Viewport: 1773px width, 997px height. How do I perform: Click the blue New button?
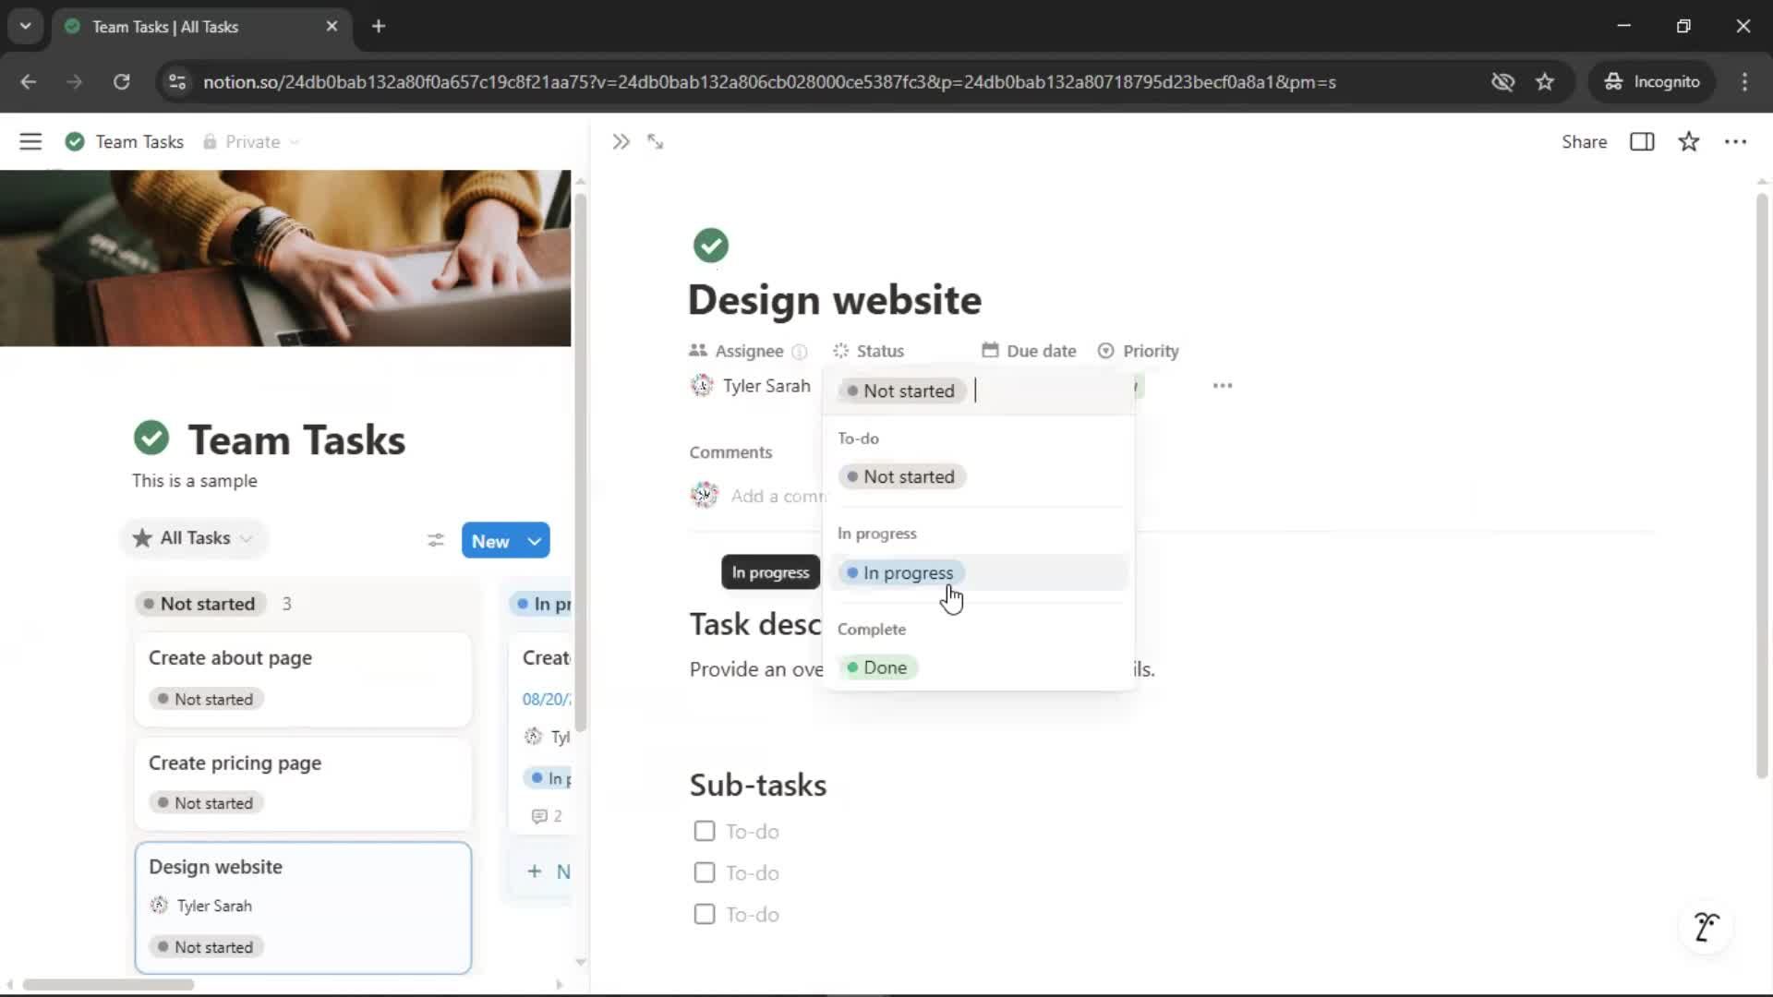(491, 541)
